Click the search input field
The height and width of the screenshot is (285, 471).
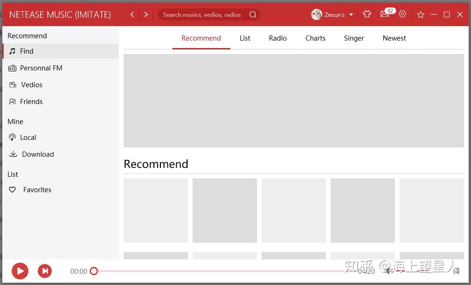pos(201,14)
